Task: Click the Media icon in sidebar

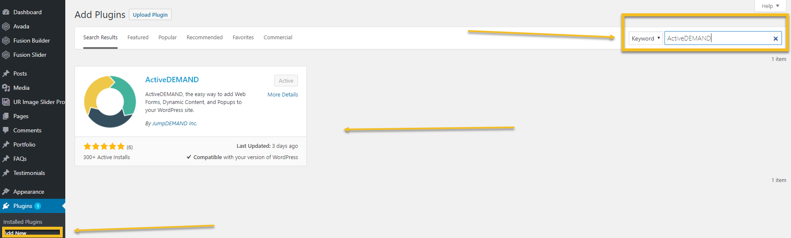Action: coord(6,88)
